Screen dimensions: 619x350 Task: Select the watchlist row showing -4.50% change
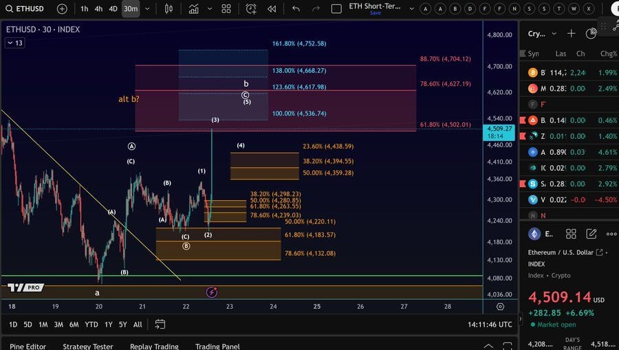(x=569, y=199)
